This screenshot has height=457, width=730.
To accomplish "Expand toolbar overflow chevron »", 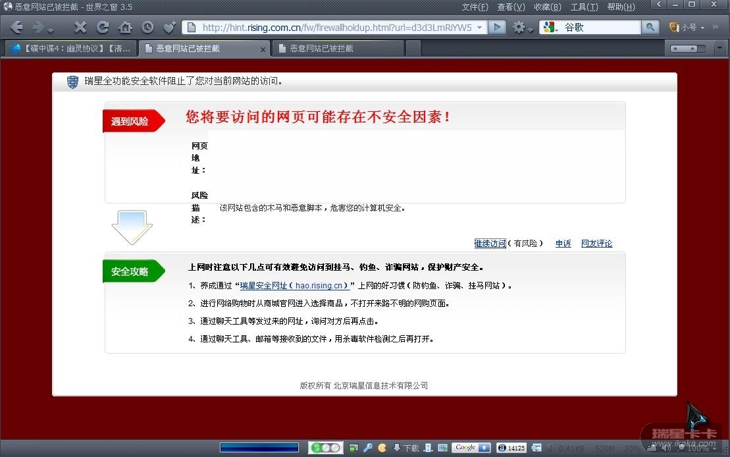I will pyautogui.click(x=715, y=27).
